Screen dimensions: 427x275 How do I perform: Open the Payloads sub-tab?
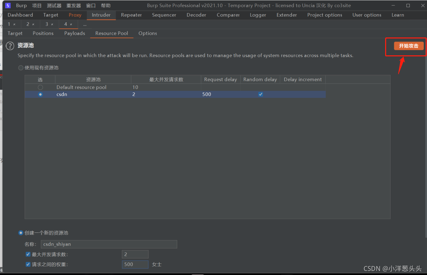(75, 33)
